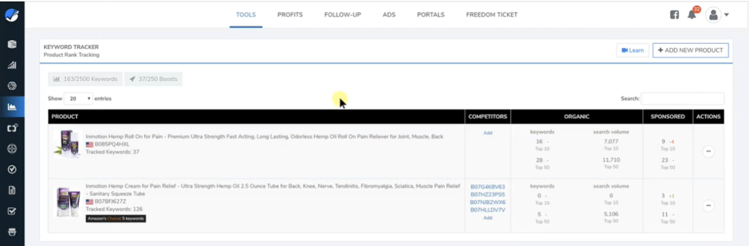Open actions menu for Hemp Cream product
Screen dimensions: 749x246
708,205
